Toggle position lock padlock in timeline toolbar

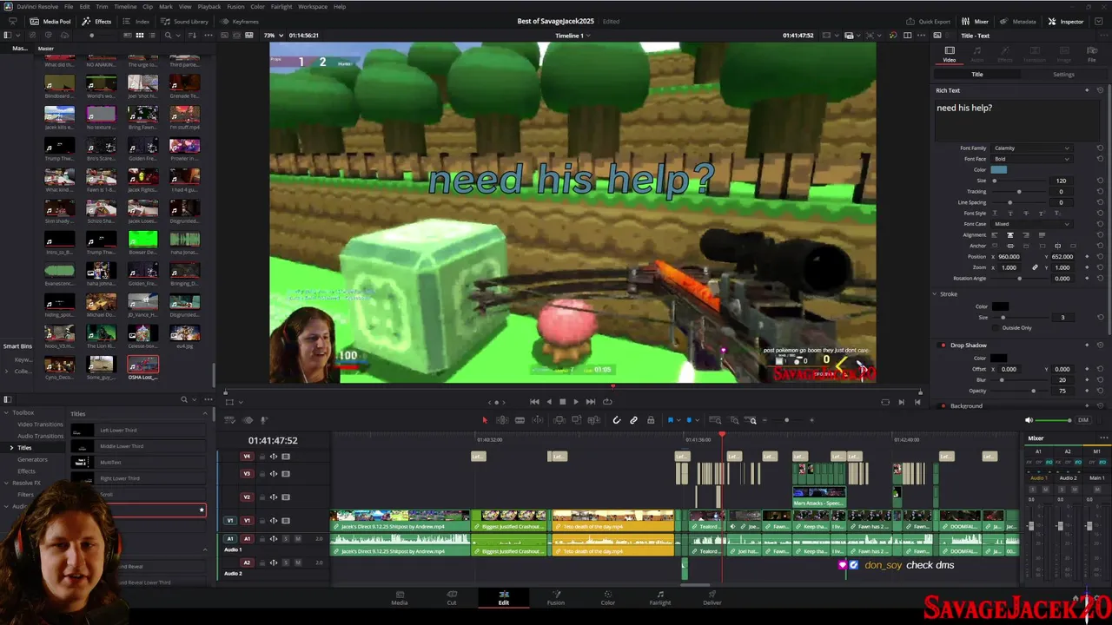[x=651, y=420]
